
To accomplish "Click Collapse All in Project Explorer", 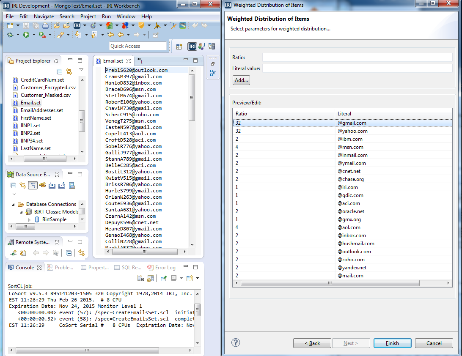I will pos(59,71).
